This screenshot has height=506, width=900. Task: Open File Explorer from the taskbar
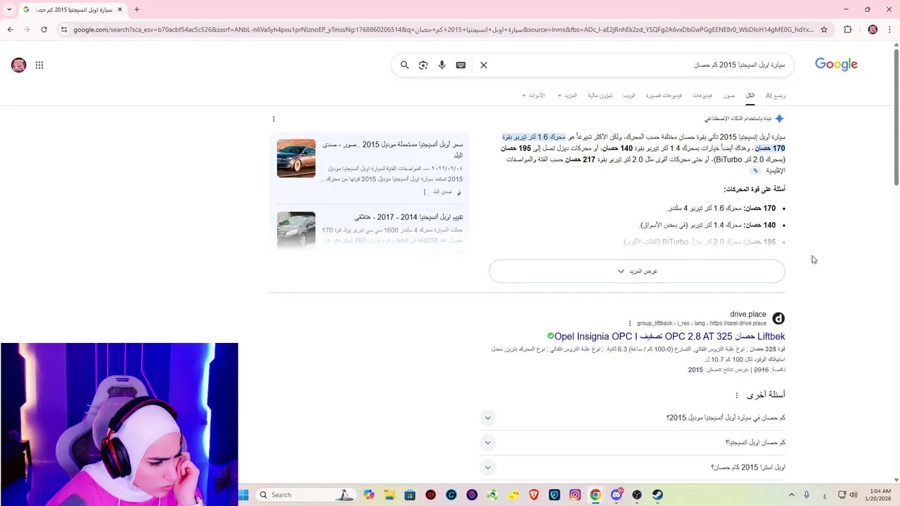coord(390,495)
